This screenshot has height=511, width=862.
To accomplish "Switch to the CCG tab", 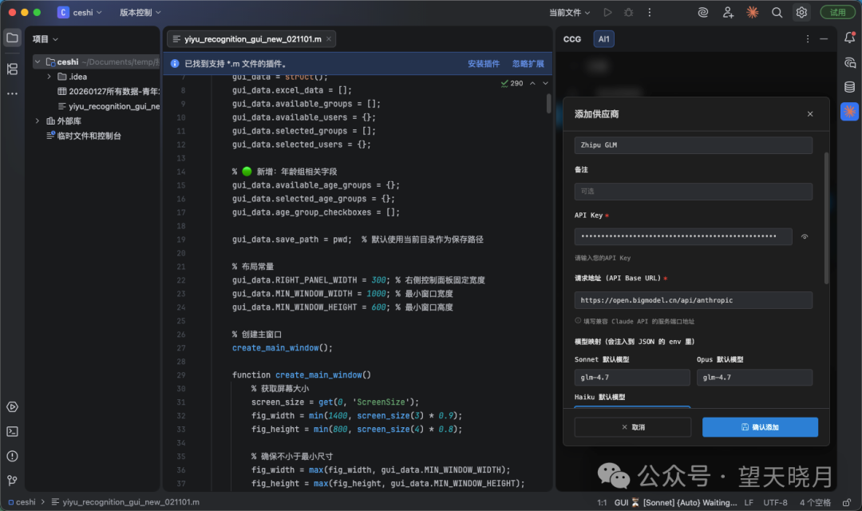I will click(x=572, y=39).
